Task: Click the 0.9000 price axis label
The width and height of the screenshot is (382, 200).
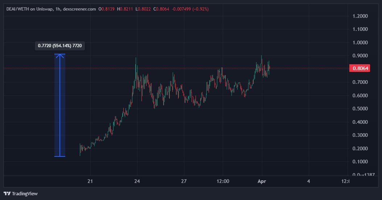Action: pyautogui.click(x=360, y=56)
